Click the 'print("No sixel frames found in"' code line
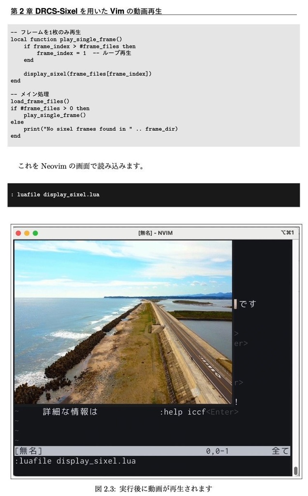The height and width of the screenshot is (496, 308). click(x=101, y=129)
